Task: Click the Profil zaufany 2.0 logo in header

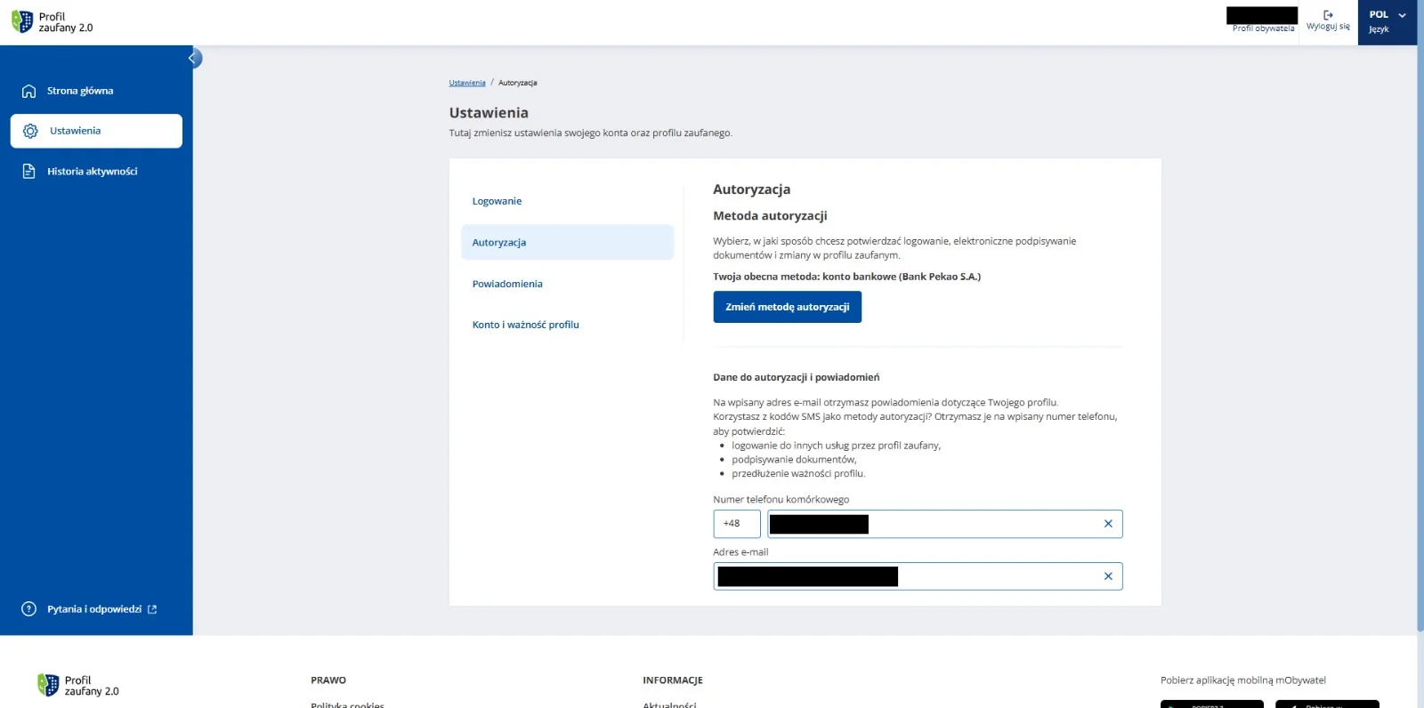Action: point(53,22)
